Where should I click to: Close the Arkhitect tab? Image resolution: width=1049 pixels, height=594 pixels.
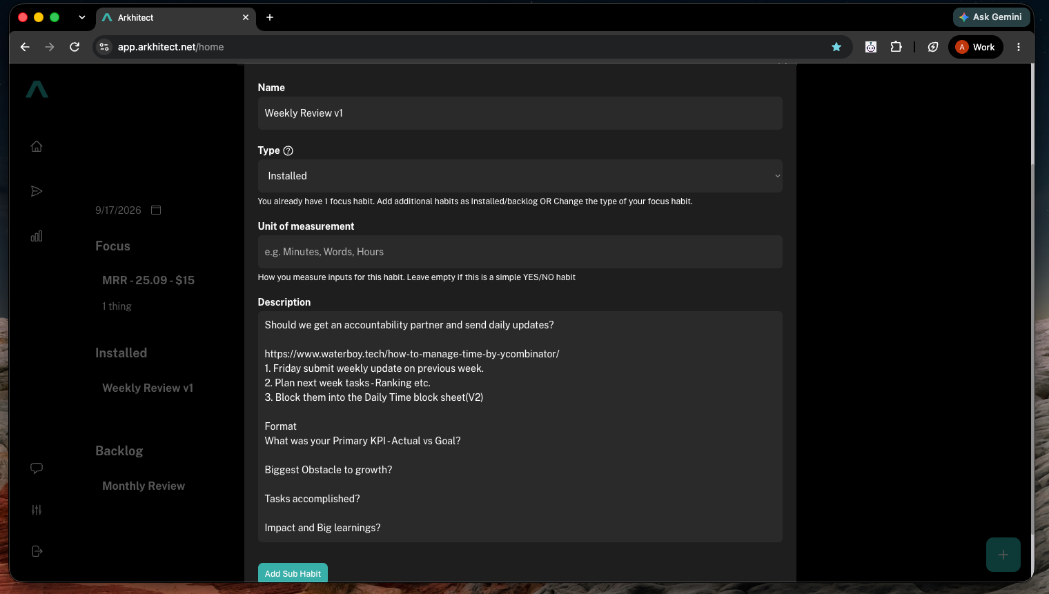point(246,17)
